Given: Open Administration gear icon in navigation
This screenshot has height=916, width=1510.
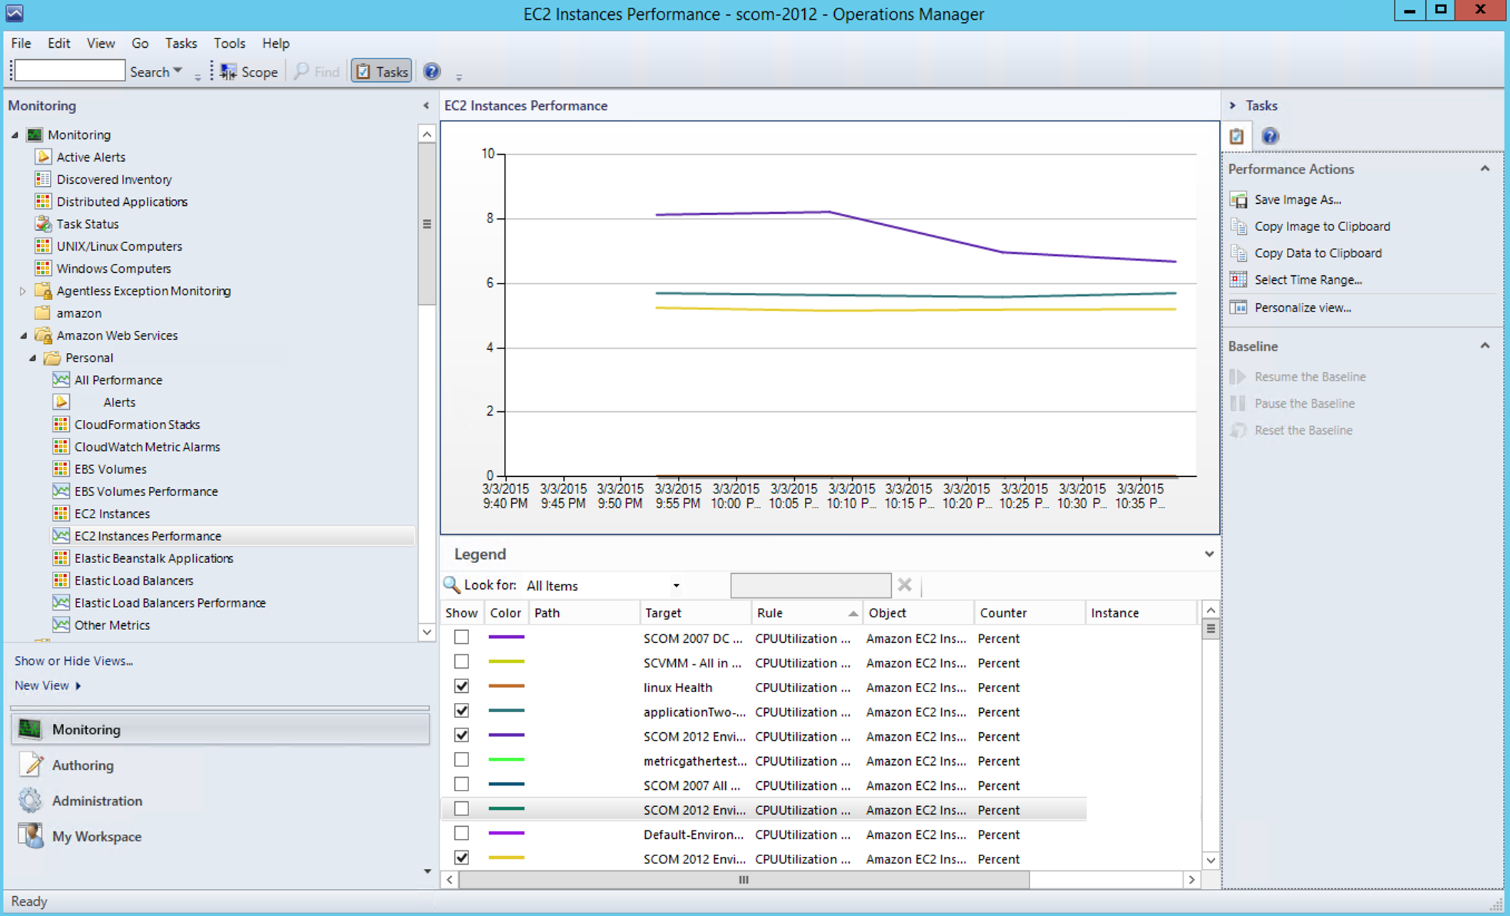Looking at the screenshot, I should point(31,801).
